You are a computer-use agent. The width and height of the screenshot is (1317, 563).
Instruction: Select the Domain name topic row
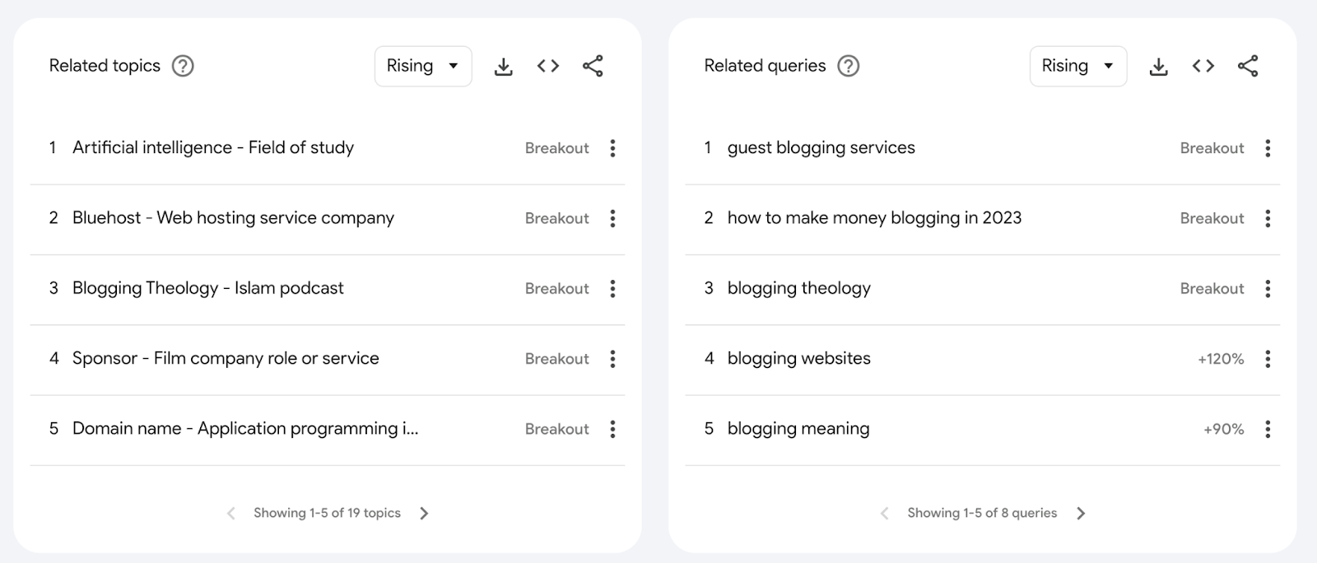coord(245,429)
